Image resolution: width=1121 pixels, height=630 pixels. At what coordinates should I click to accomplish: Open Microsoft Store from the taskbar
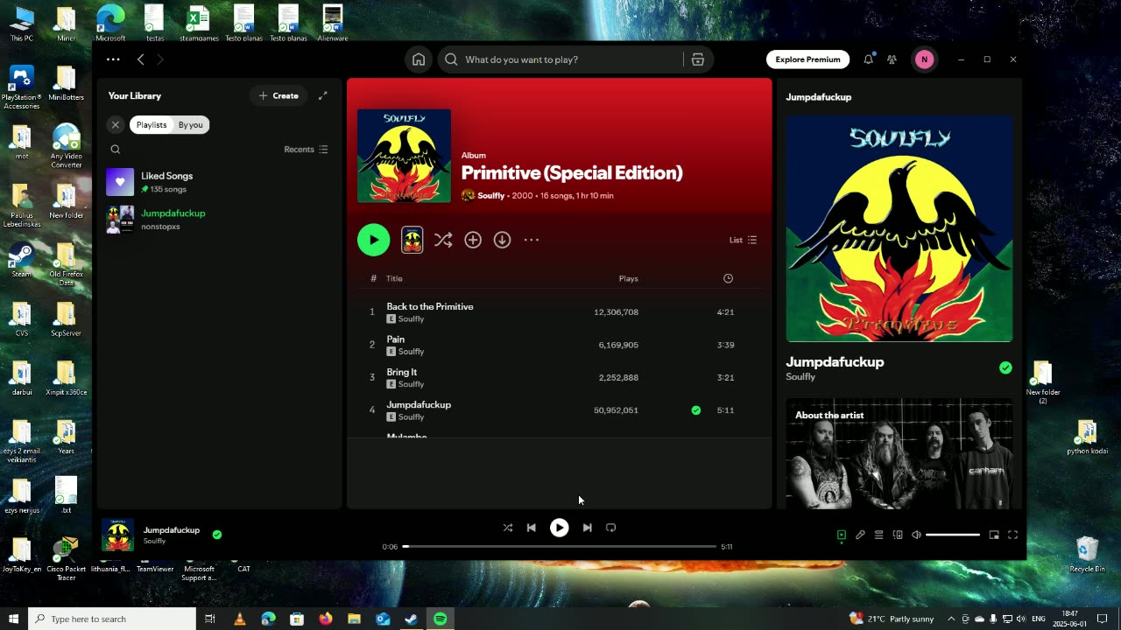pyautogui.click(x=297, y=619)
